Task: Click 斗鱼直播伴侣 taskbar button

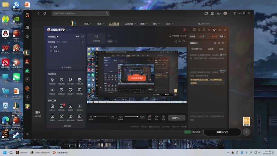Action: point(60,153)
